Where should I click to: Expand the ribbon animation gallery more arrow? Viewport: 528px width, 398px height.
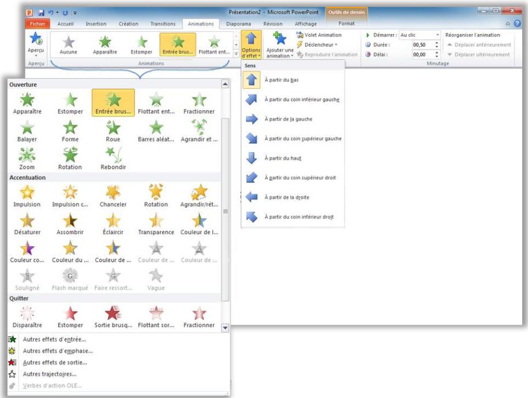coord(236,54)
